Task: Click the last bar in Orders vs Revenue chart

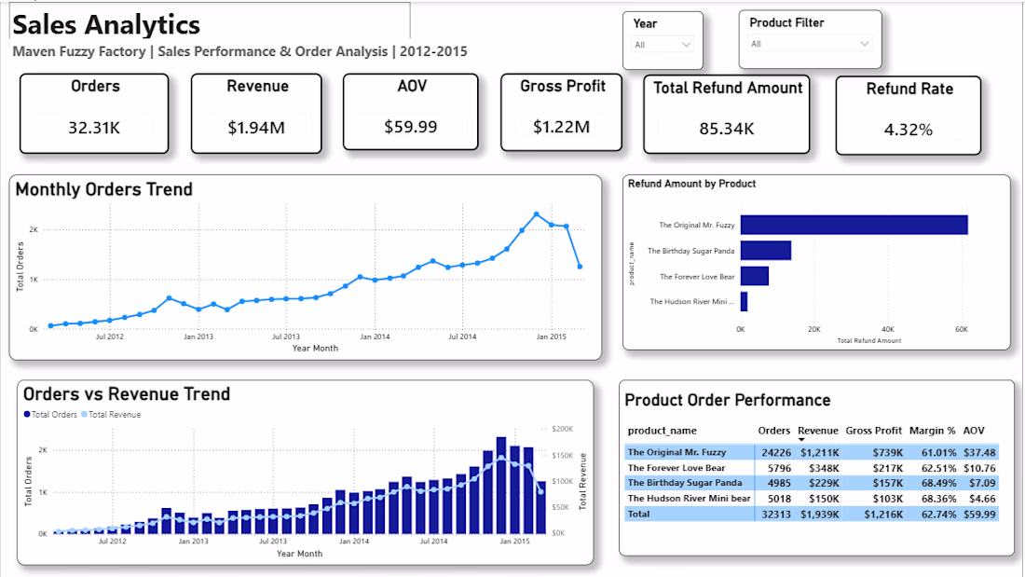Action: pyautogui.click(x=541, y=508)
